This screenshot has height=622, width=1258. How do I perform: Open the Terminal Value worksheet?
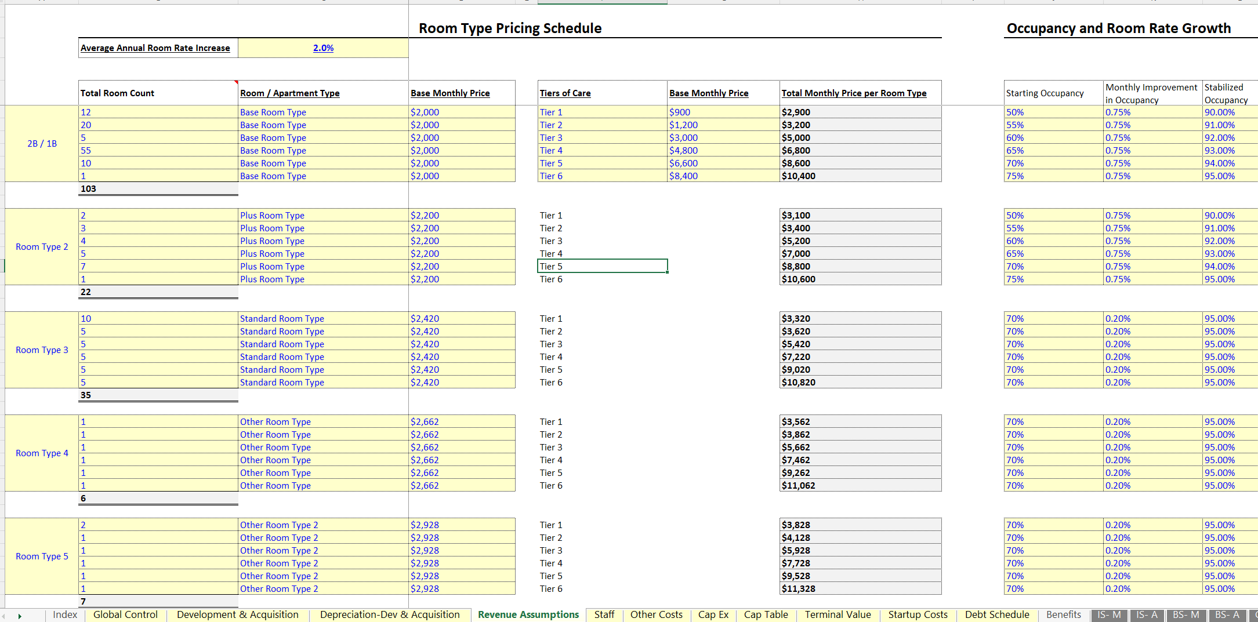838,615
